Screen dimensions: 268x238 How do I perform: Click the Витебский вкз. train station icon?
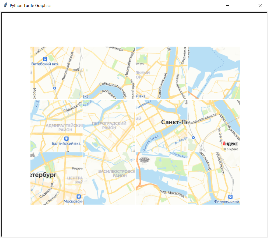coord(45,59)
